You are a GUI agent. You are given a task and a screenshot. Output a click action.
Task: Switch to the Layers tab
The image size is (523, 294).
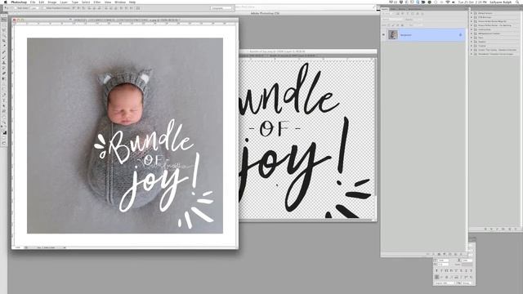pos(385,9)
